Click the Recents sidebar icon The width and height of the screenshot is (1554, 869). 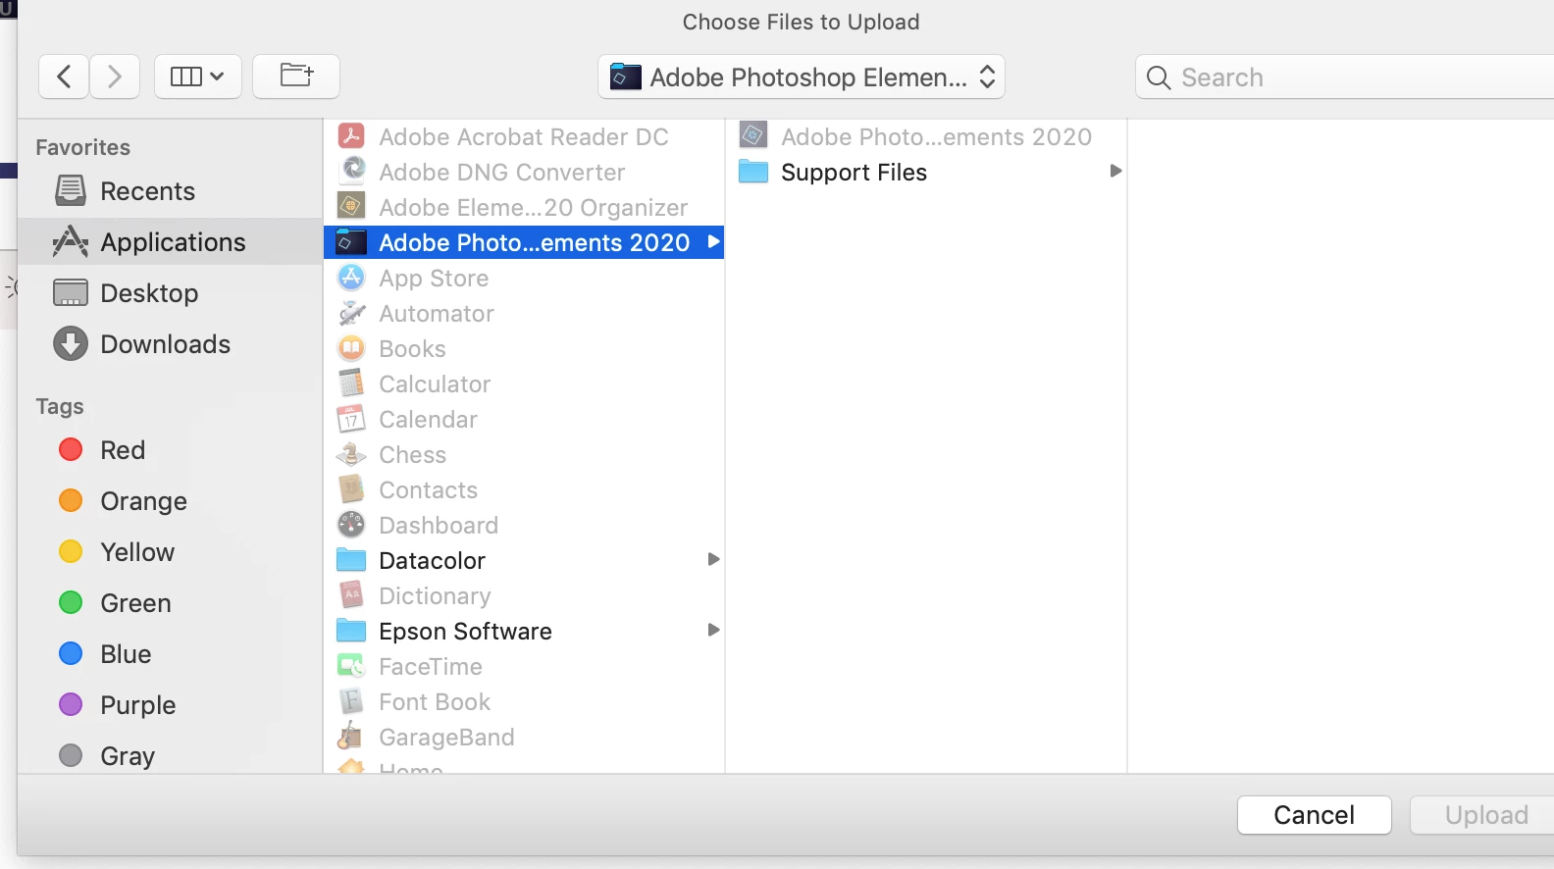click(x=71, y=190)
